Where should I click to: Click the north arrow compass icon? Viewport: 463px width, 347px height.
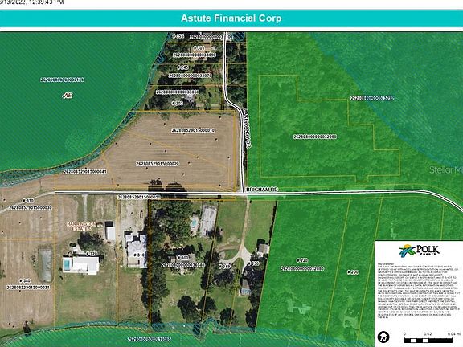coord(383,337)
